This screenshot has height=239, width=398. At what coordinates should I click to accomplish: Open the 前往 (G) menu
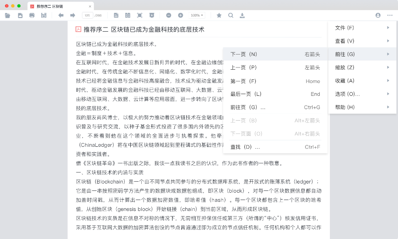pyautogui.click(x=362, y=54)
